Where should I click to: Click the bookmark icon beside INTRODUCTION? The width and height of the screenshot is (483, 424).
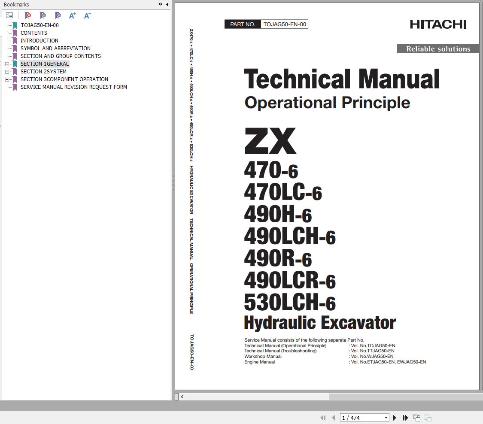pos(15,41)
